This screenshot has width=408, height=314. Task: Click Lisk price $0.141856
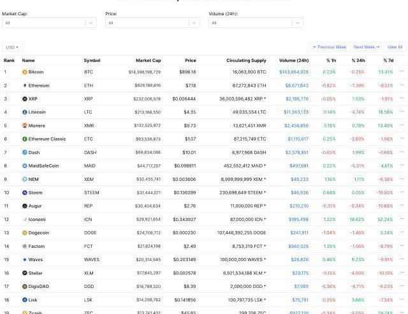(185, 300)
